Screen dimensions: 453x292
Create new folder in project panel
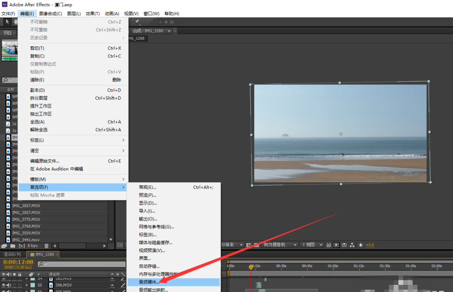13,246
